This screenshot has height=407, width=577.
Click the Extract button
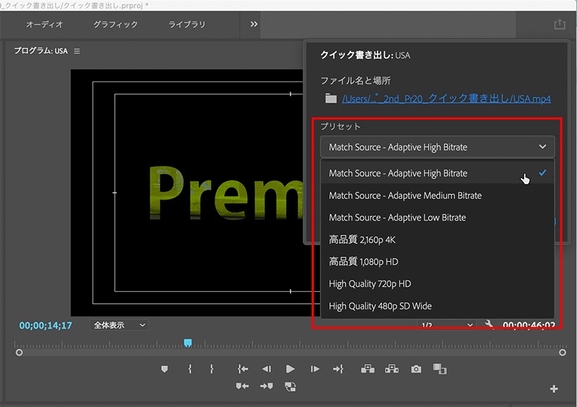[391, 369]
